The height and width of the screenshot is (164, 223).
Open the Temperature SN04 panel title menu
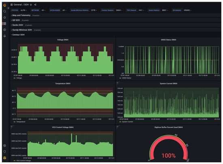pyautogui.click(x=63, y=83)
